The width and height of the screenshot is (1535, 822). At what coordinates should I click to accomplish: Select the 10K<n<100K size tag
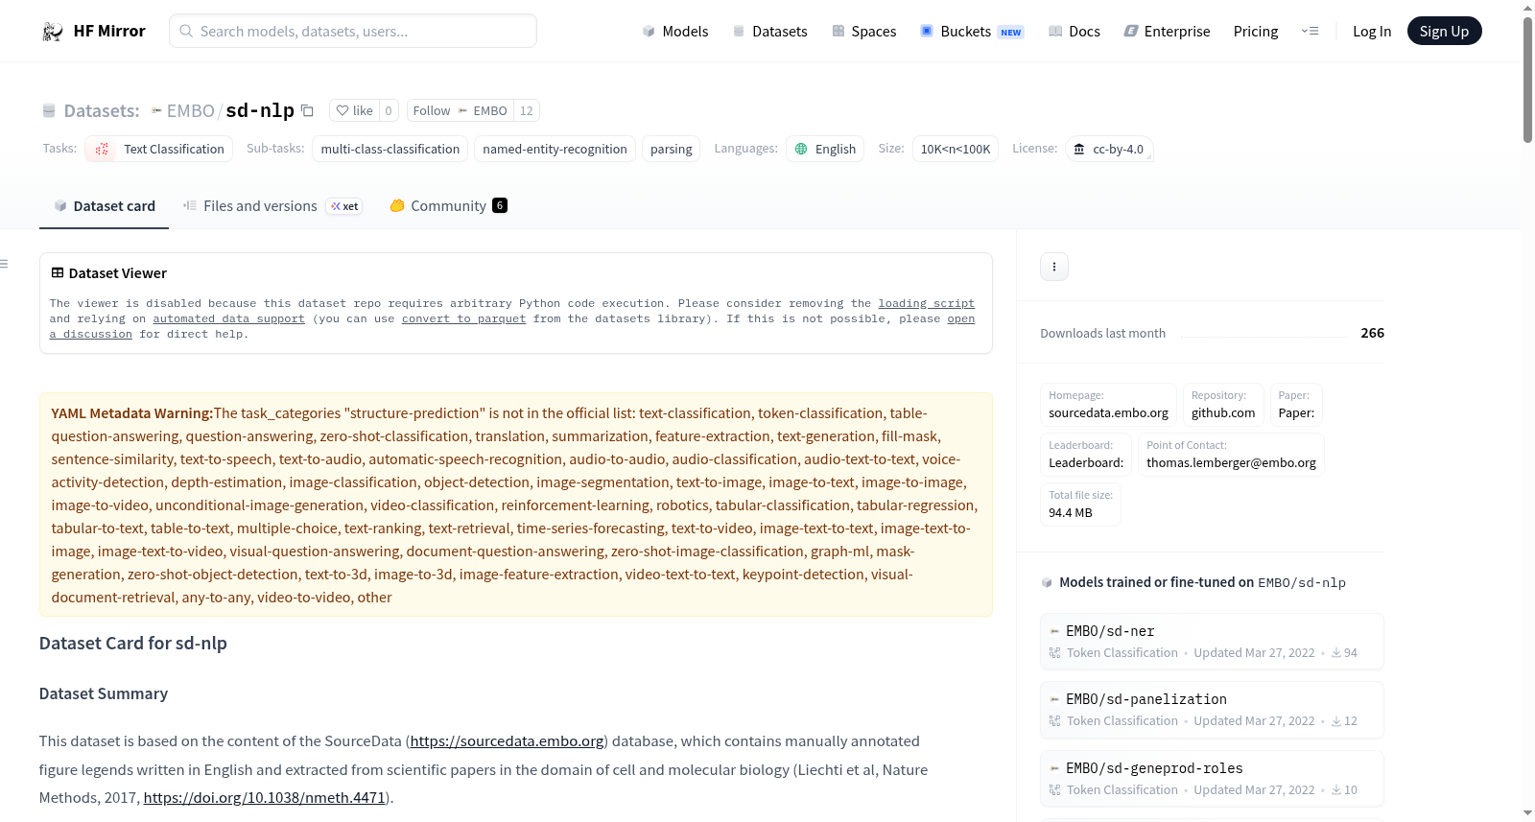956,149
